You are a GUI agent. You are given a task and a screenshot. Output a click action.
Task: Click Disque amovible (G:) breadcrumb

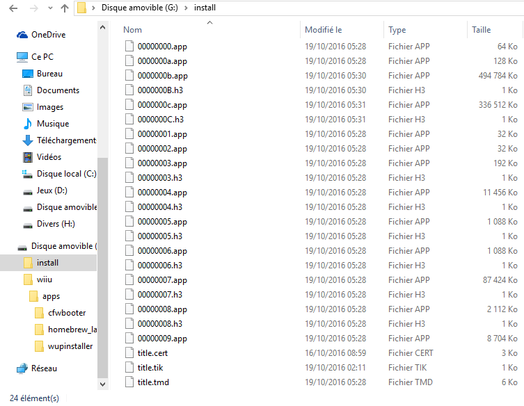click(x=140, y=8)
